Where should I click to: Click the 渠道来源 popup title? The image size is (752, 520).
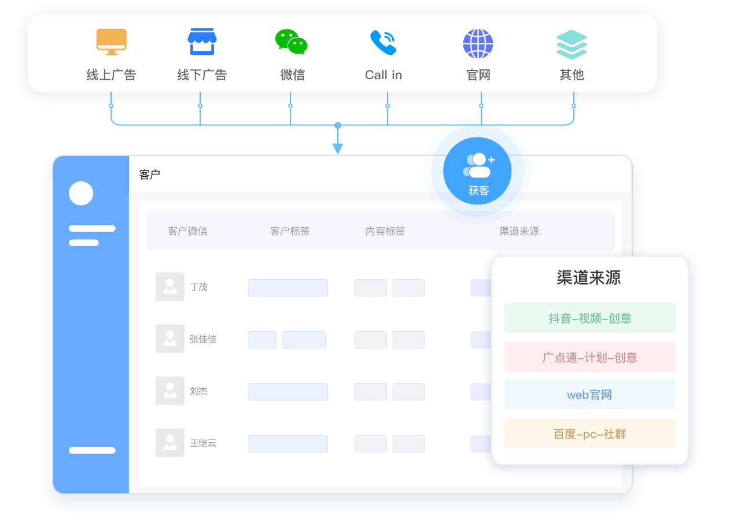coord(589,278)
